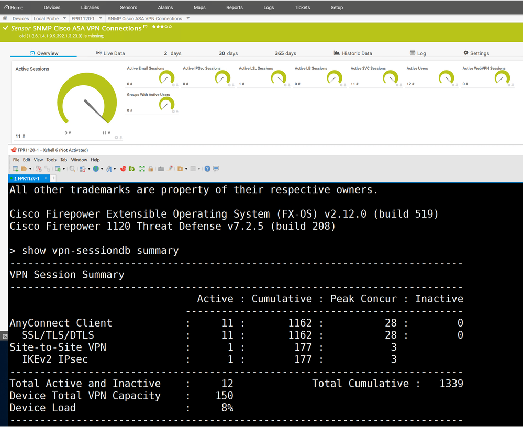Click the PRTG Home logo link
This screenshot has width=523, height=427.
pos(14,7)
